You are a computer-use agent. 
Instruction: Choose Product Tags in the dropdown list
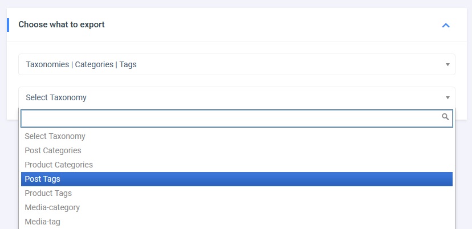pos(48,194)
